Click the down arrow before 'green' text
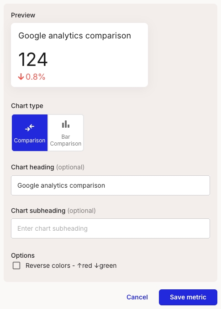The height and width of the screenshot is (309, 221). pyautogui.click(x=96, y=266)
